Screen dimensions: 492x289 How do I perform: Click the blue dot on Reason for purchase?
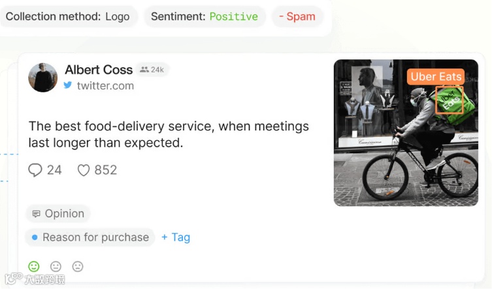tap(35, 237)
